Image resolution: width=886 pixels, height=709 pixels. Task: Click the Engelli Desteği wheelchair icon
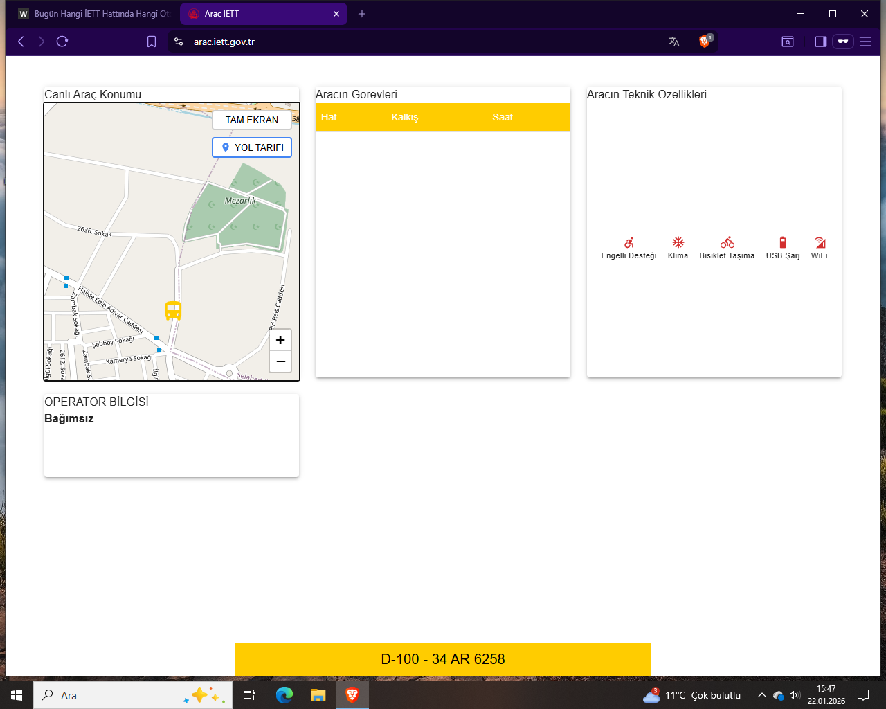[x=629, y=242]
